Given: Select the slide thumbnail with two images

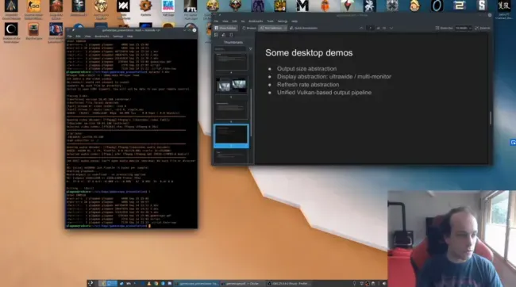Looking at the screenshot, I should coord(231,86).
